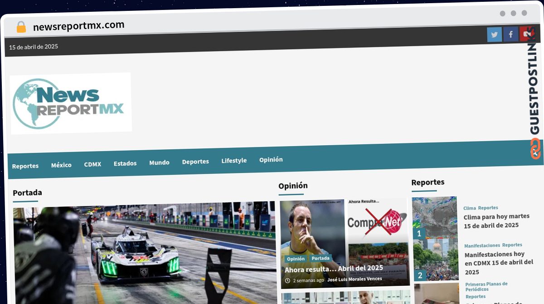This screenshot has height=304, width=544.
Task: Select CDMX in navigation bar
Action: tap(92, 164)
